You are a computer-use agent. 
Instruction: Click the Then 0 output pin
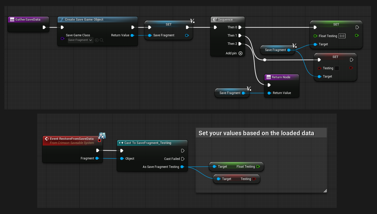[x=240, y=27]
